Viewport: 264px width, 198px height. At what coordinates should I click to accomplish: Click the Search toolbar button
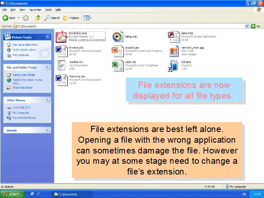tap(52, 18)
